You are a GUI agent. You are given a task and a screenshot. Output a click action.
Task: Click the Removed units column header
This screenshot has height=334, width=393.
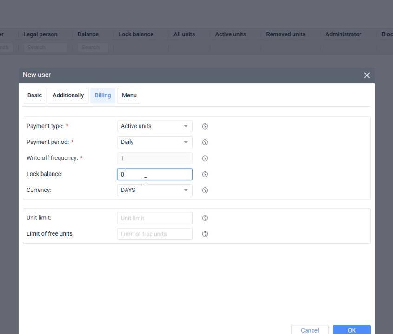(x=286, y=34)
